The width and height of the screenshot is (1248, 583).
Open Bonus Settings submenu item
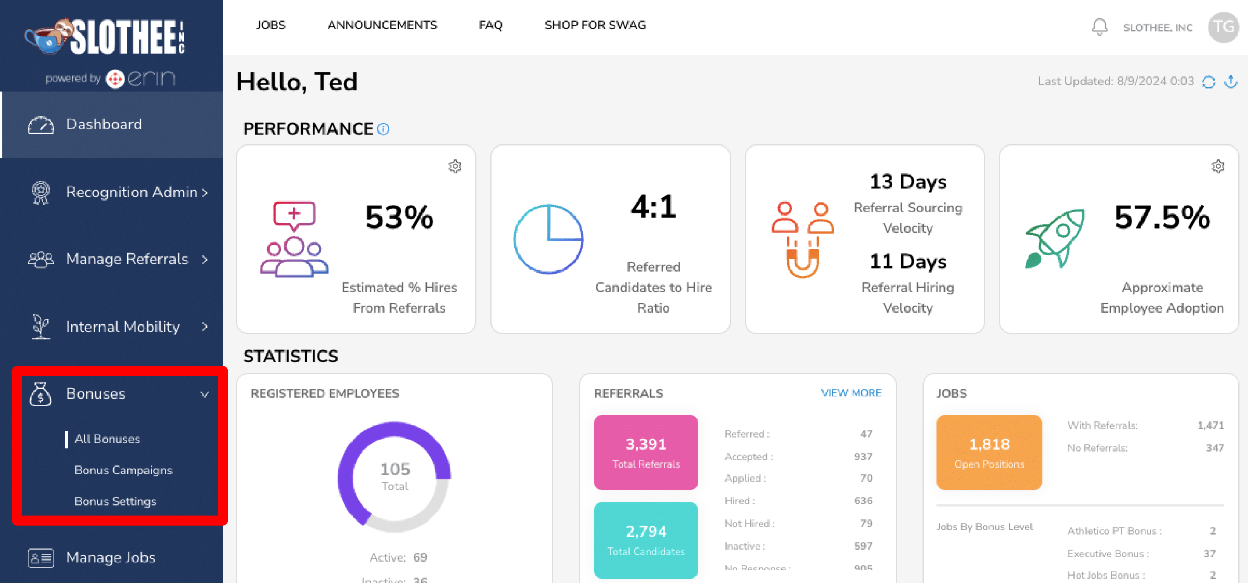coord(115,501)
